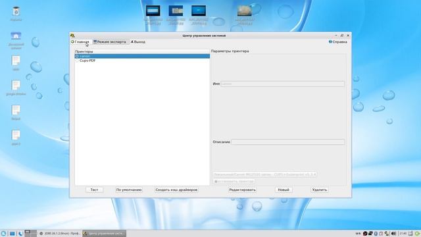Open the plain blue screenshot thumbnail
The height and width of the screenshot is (237, 421).
click(199, 11)
